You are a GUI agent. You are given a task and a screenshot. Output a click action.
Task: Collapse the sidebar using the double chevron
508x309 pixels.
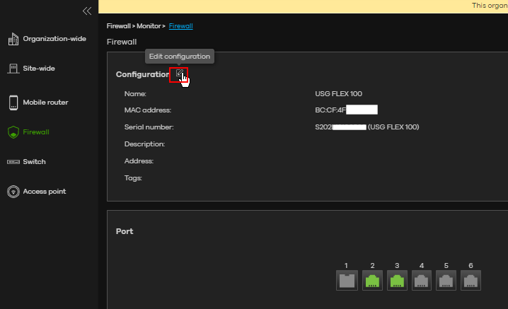click(87, 11)
